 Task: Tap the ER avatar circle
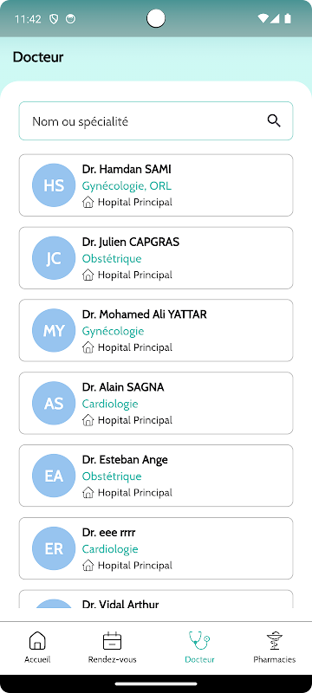point(54,548)
